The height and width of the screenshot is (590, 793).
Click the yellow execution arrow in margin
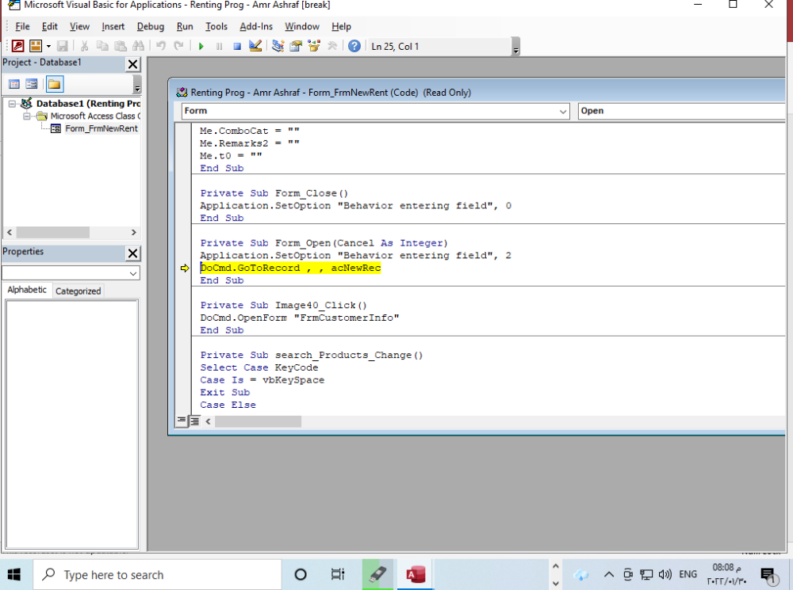pyautogui.click(x=185, y=268)
